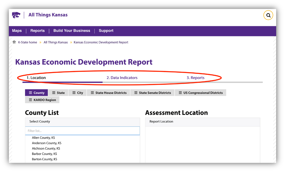Open the Build Your Business menu

click(72, 31)
